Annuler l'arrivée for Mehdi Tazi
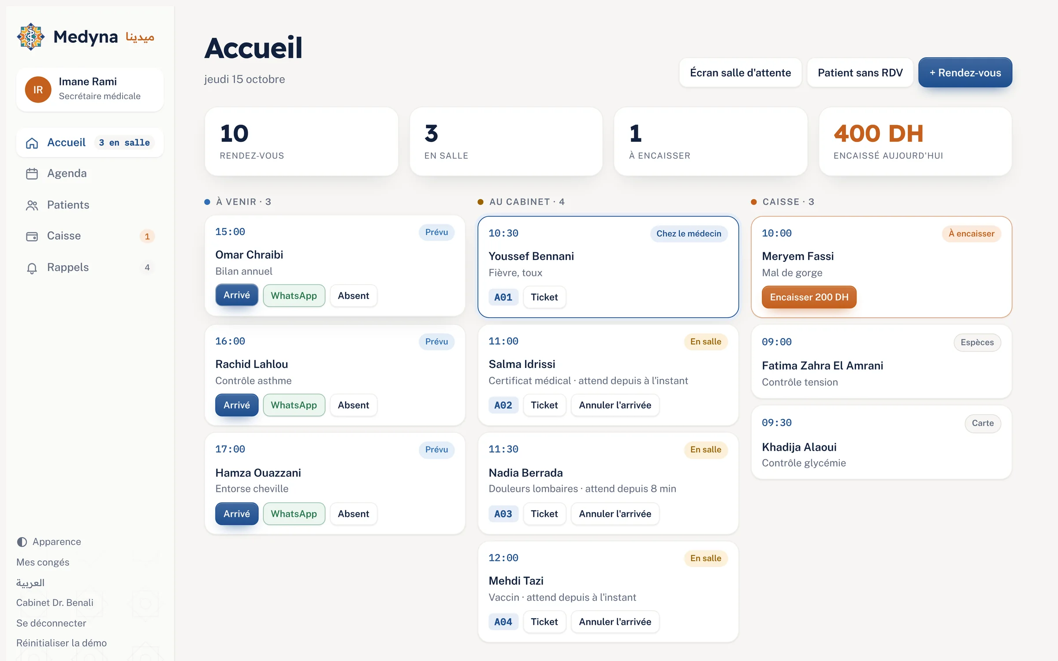 (x=615, y=622)
